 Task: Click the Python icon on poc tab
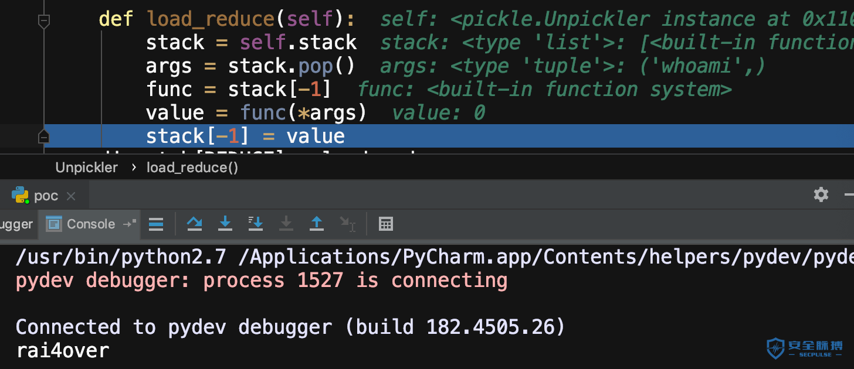[21, 195]
